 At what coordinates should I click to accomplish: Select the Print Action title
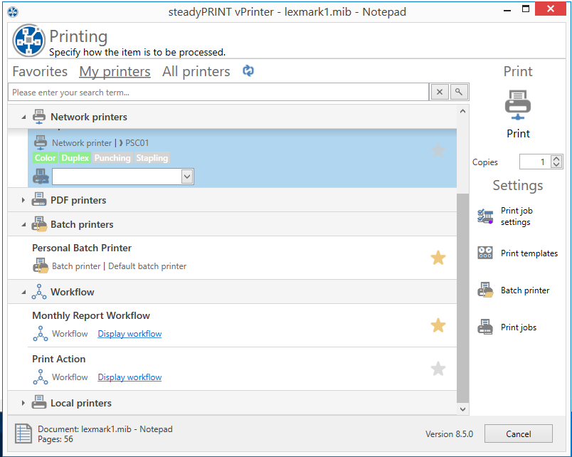coord(59,359)
